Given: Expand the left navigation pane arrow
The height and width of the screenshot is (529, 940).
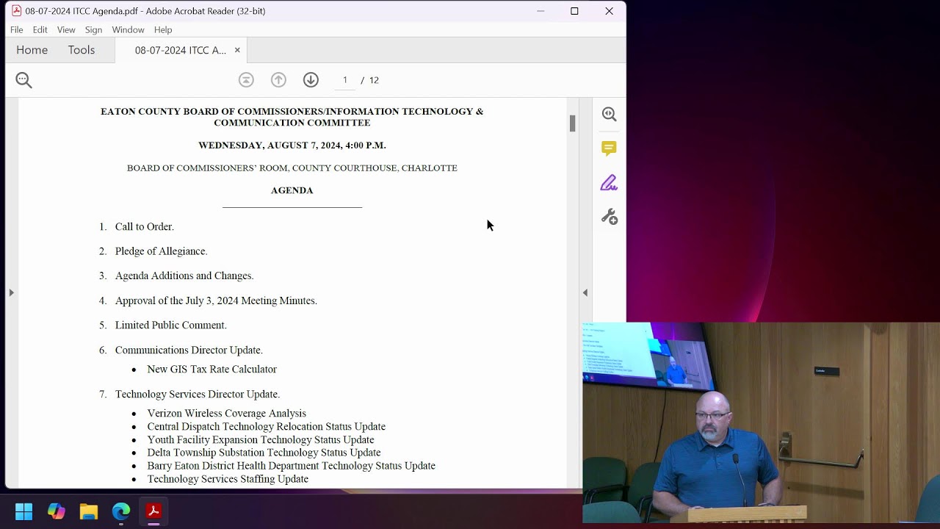Looking at the screenshot, I should [11, 292].
